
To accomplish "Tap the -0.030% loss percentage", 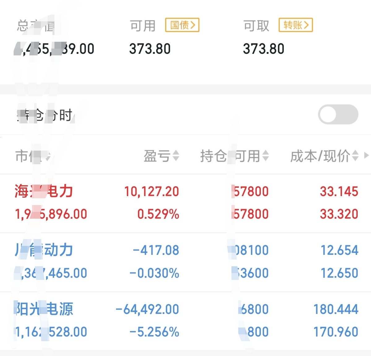I will (154, 273).
